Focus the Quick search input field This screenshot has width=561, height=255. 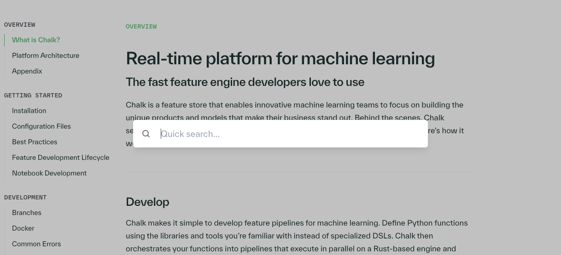[290, 134]
